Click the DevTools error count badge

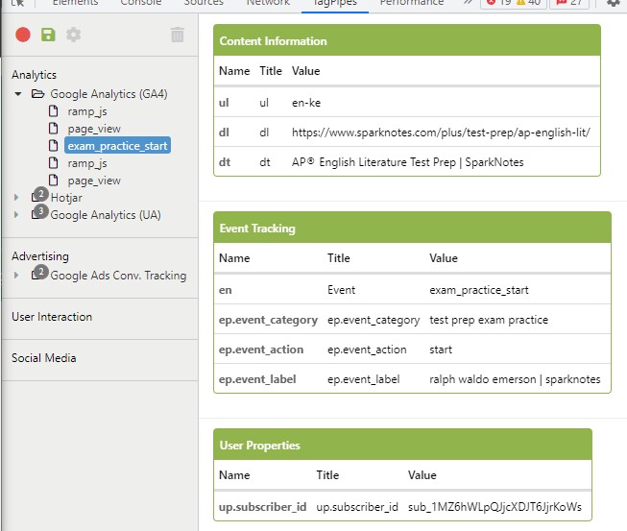click(498, 3)
